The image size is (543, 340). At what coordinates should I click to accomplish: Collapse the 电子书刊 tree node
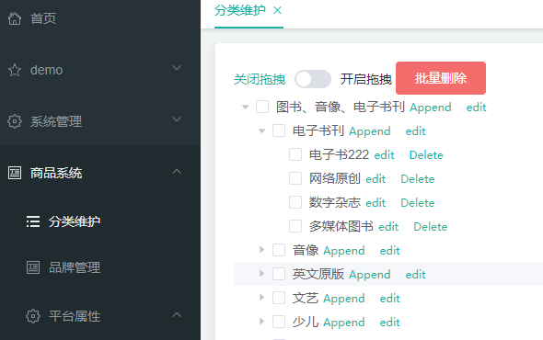[261, 131]
